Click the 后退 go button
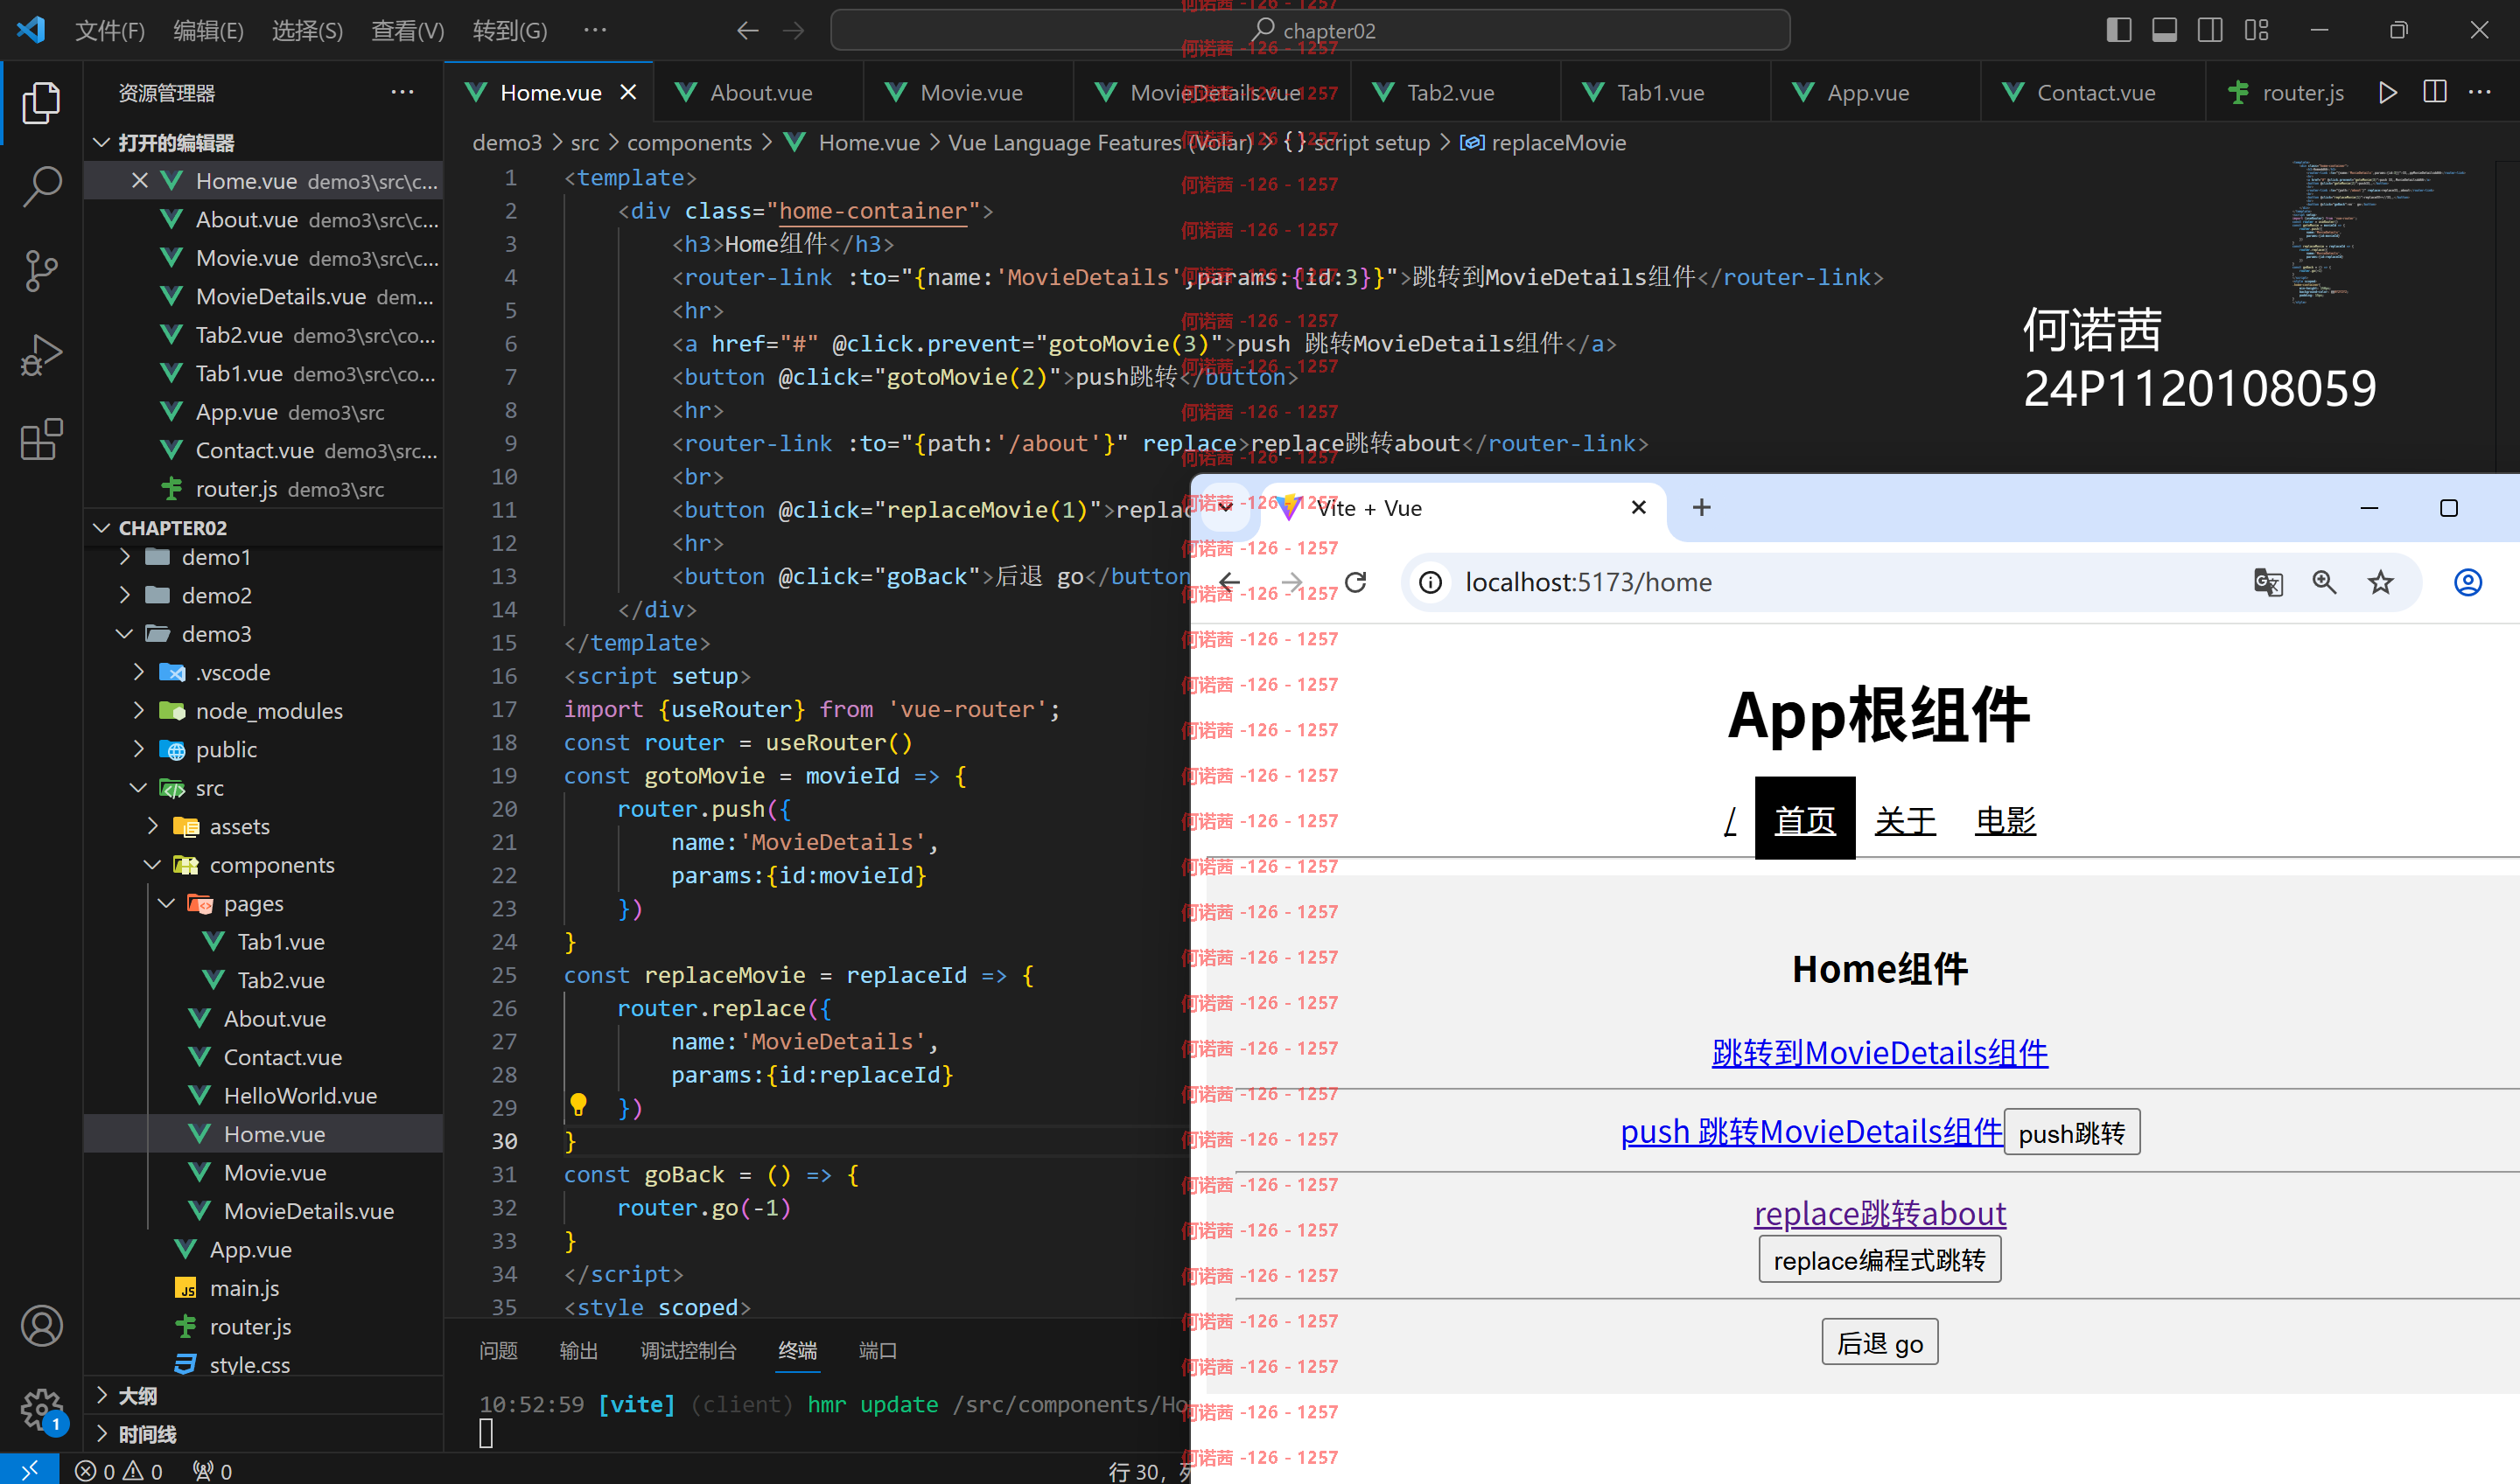2520x1484 pixels. click(1879, 1342)
